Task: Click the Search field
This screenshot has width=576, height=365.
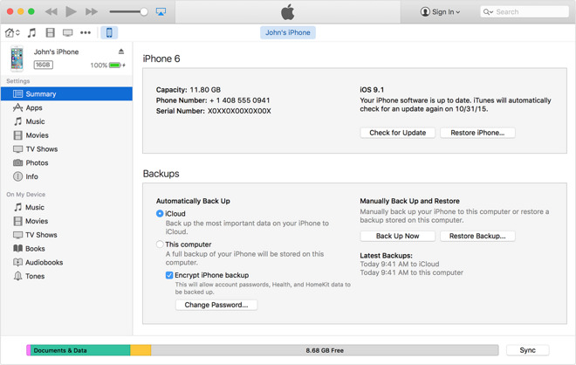Action: pyautogui.click(x=525, y=11)
